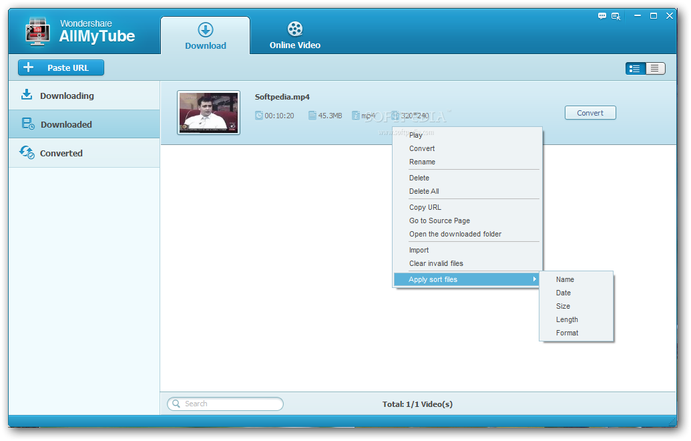Open the Download tab

tap(205, 36)
